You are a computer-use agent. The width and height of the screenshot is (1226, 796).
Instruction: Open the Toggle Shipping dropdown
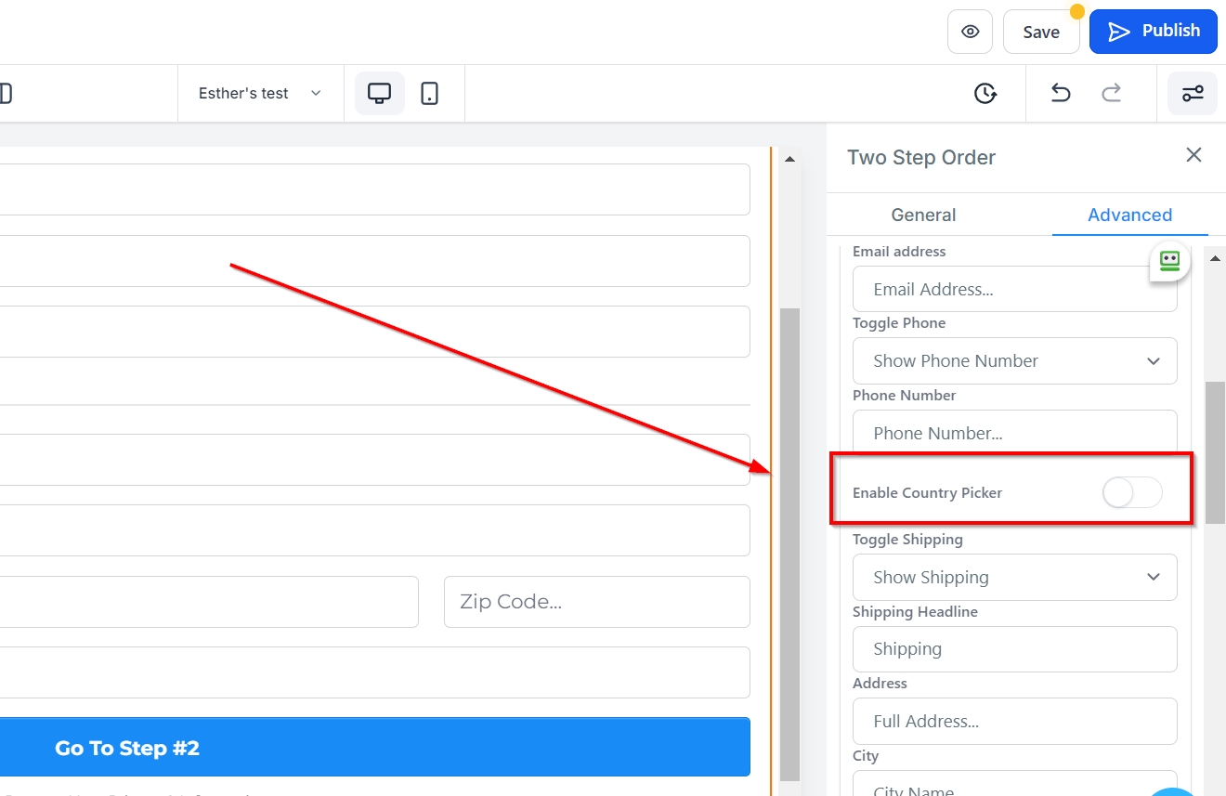tap(1014, 577)
